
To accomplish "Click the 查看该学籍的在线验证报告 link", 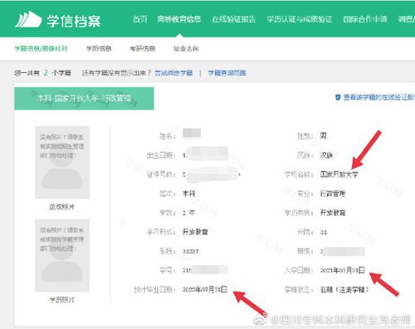I will (379, 97).
